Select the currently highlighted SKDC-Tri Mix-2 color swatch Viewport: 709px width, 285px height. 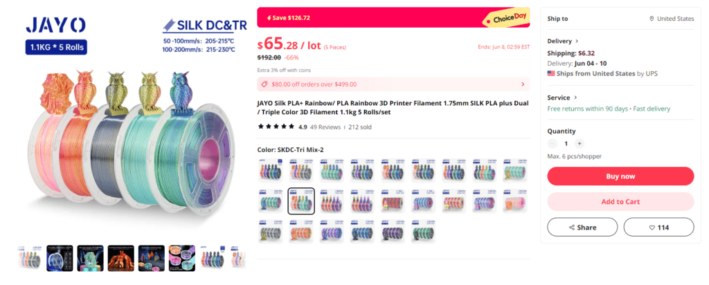(x=301, y=201)
